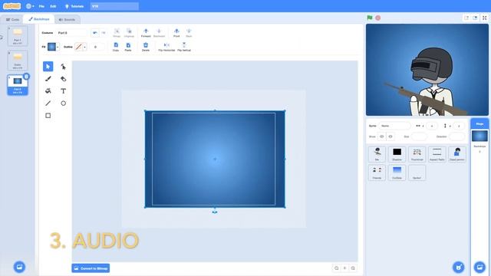Screen dimensions: 491x276
Task: Select the Me sprite
Action: 377,154
